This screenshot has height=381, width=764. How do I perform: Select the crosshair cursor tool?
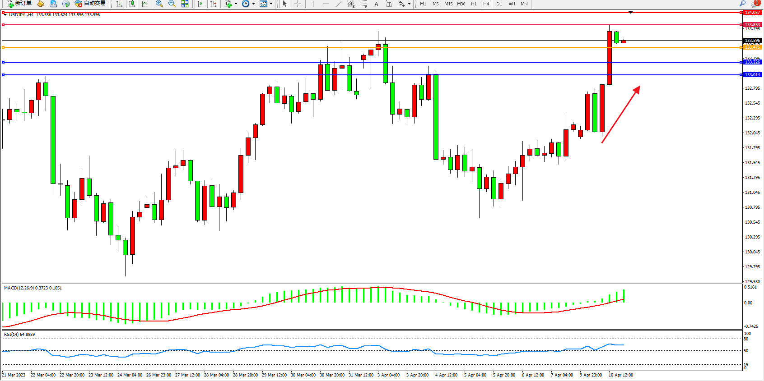coord(298,4)
